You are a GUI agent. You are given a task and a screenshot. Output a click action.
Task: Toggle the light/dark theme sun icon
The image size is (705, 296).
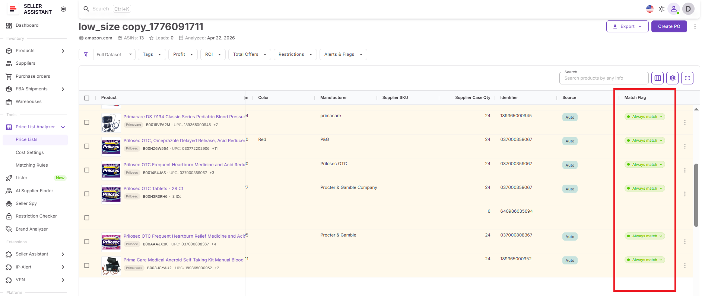[x=662, y=9]
